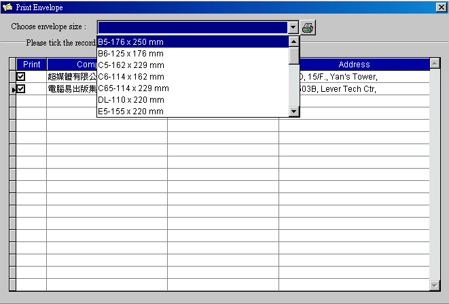Click the envelope size combo box field

[x=192, y=27]
